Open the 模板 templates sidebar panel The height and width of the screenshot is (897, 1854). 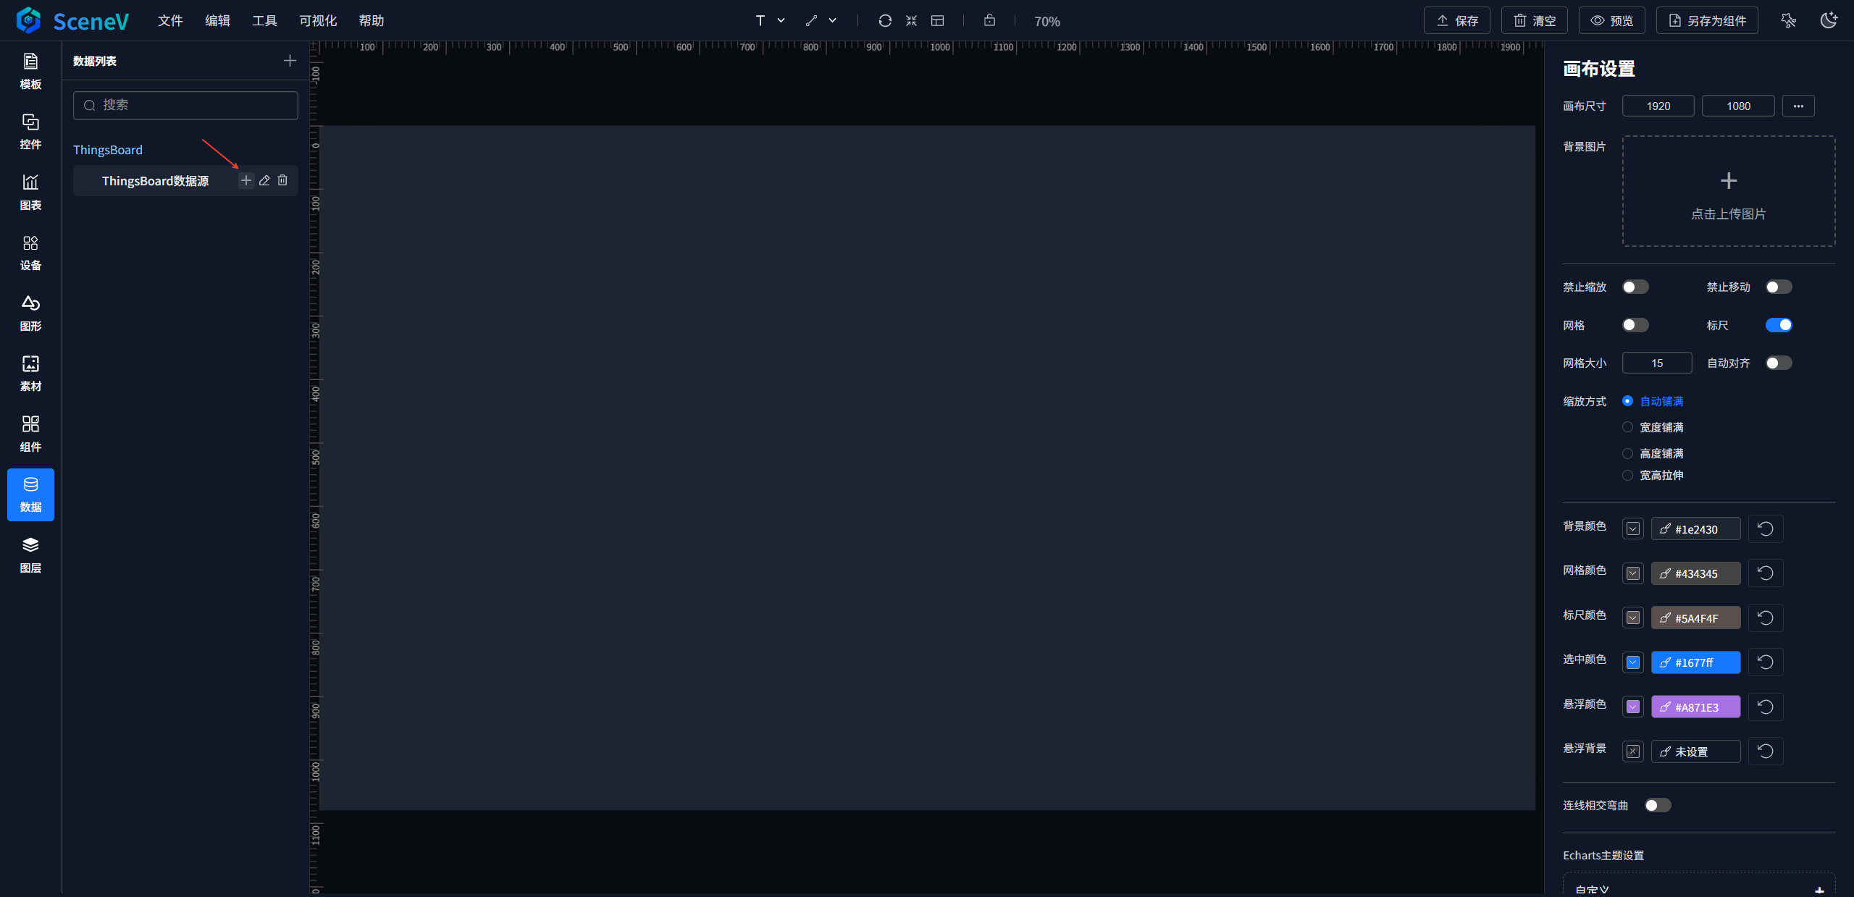(30, 72)
